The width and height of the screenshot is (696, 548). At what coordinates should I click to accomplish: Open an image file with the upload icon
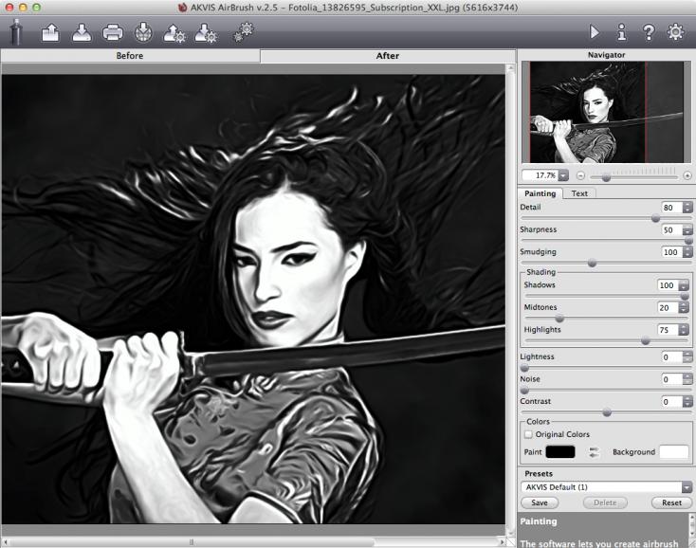point(50,33)
